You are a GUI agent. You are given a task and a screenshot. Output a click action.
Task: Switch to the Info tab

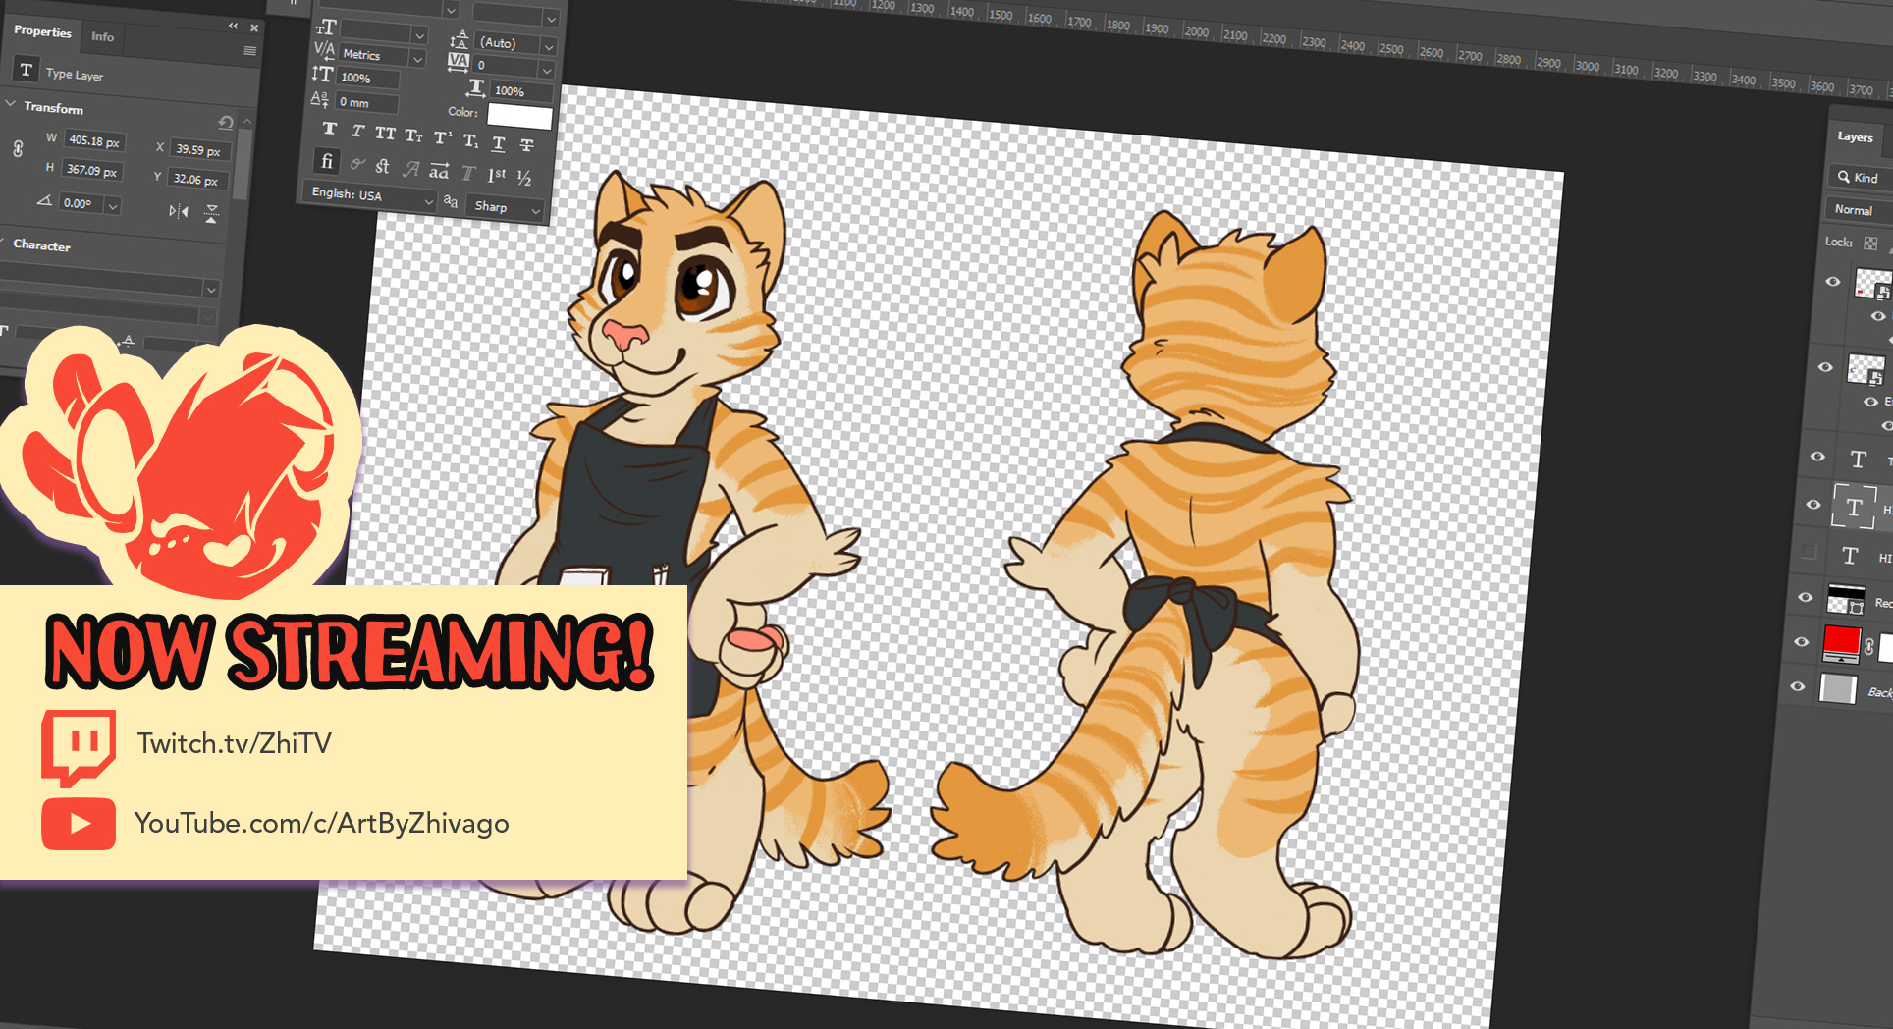click(102, 36)
